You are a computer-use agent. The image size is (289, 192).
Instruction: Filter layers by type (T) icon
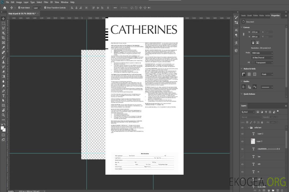pos(266,112)
